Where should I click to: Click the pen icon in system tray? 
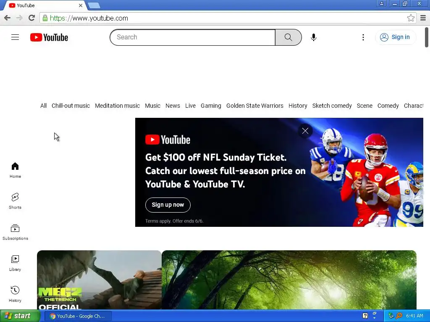391,316
